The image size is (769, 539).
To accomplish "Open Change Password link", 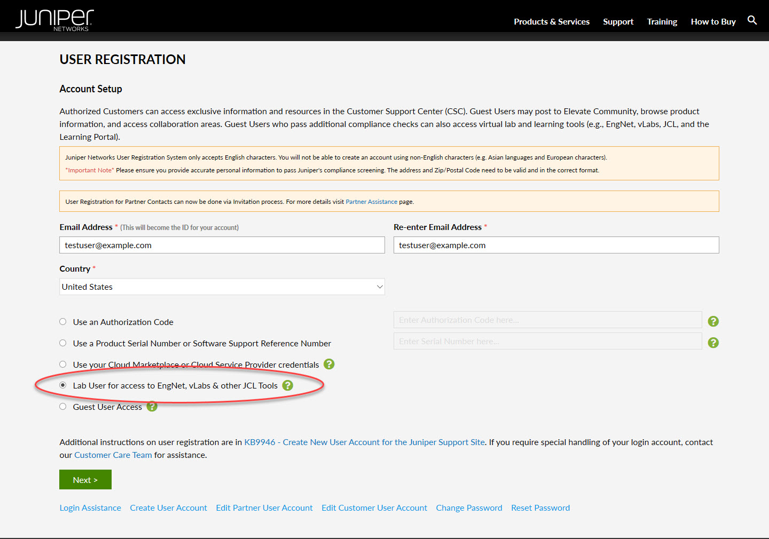I will (469, 508).
